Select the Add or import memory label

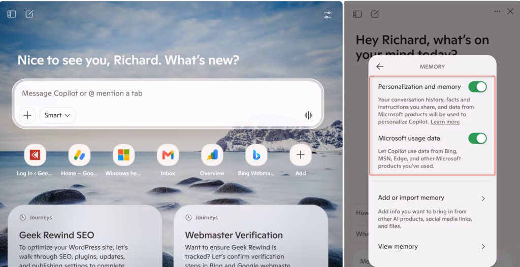point(411,197)
